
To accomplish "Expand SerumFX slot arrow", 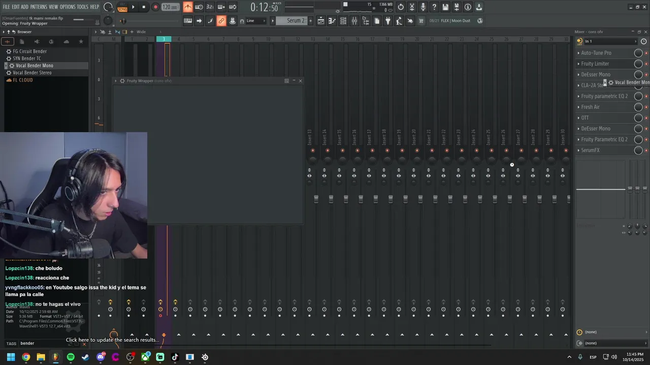I will click(578, 150).
